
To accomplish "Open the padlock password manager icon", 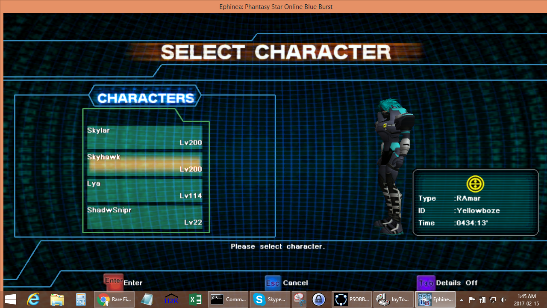I will coord(319,299).
